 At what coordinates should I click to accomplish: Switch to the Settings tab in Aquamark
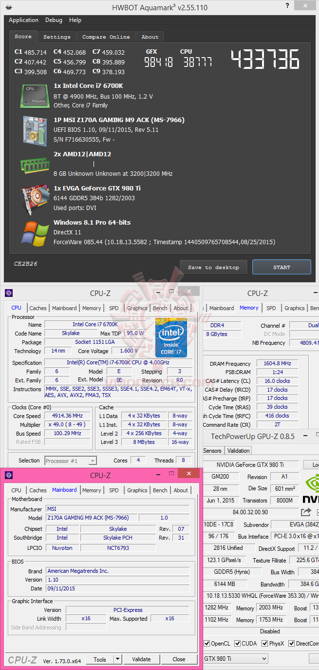(57, 37)
